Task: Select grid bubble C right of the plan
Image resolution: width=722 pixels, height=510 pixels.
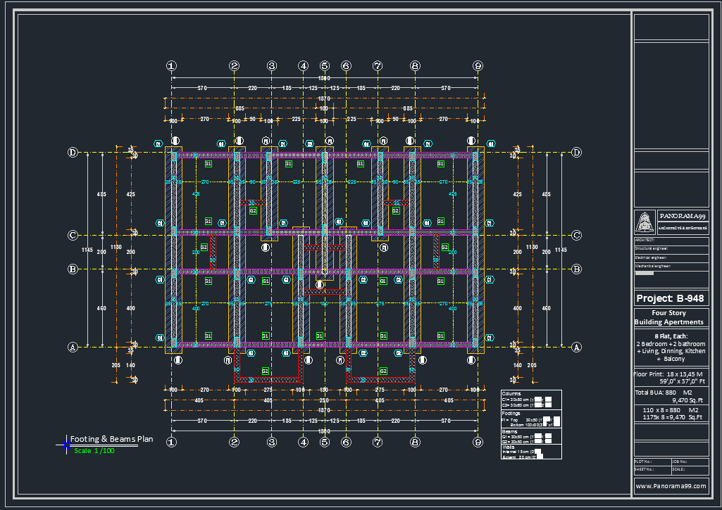Action: (x=576, y=236)
